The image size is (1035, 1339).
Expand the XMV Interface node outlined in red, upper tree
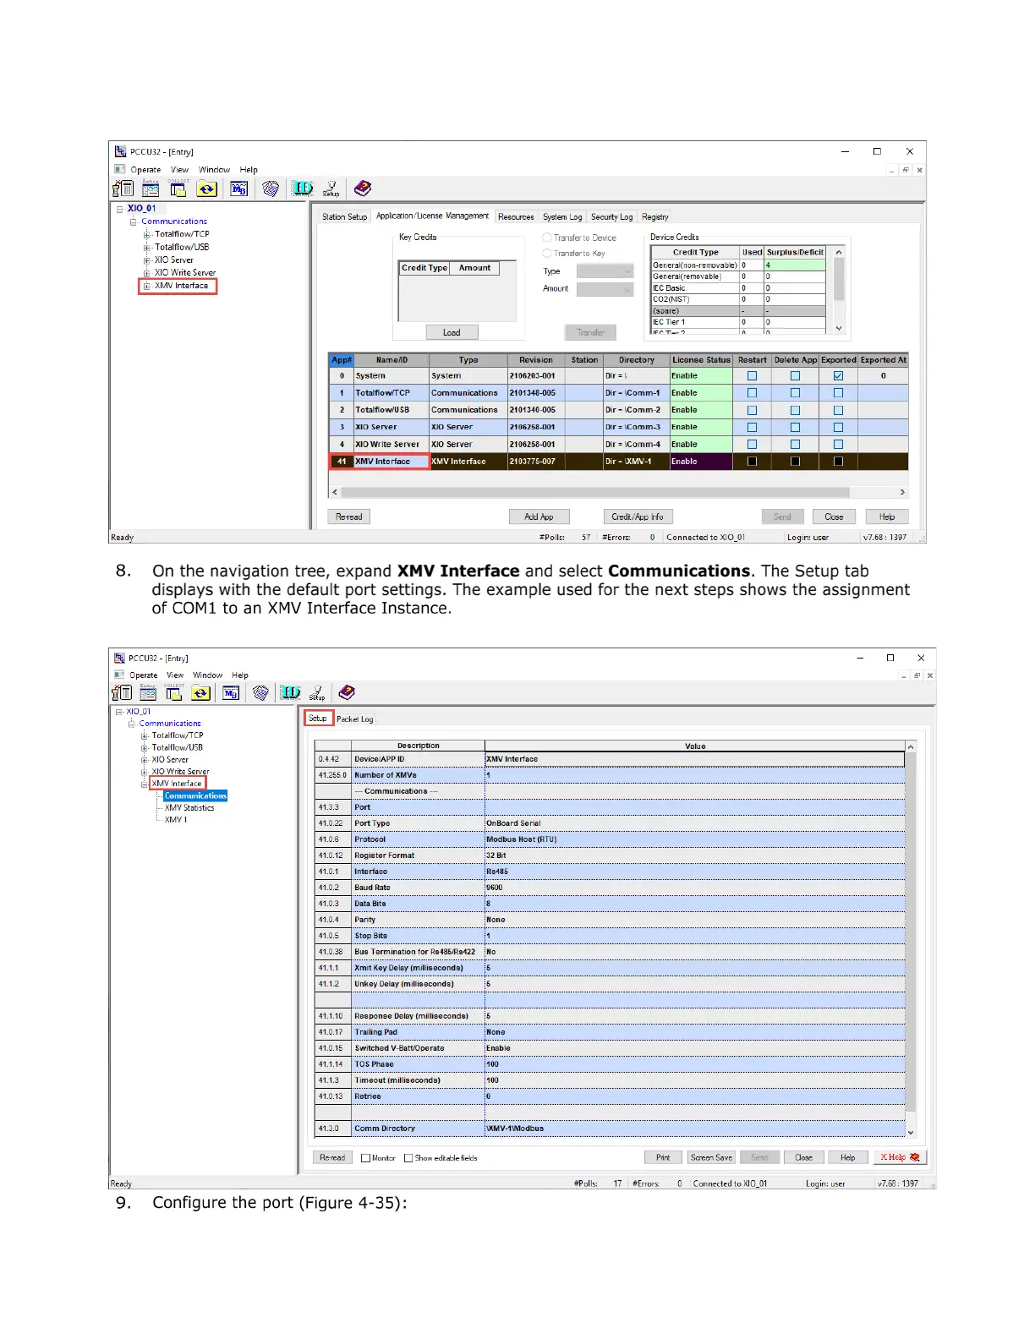tap(146, 286)
